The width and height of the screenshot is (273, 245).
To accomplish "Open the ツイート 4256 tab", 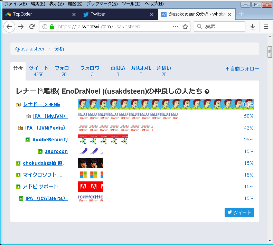I will tap(38, 71).
